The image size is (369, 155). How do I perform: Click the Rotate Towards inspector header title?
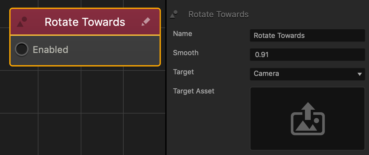pyautogui.click(x=218, y=15)
